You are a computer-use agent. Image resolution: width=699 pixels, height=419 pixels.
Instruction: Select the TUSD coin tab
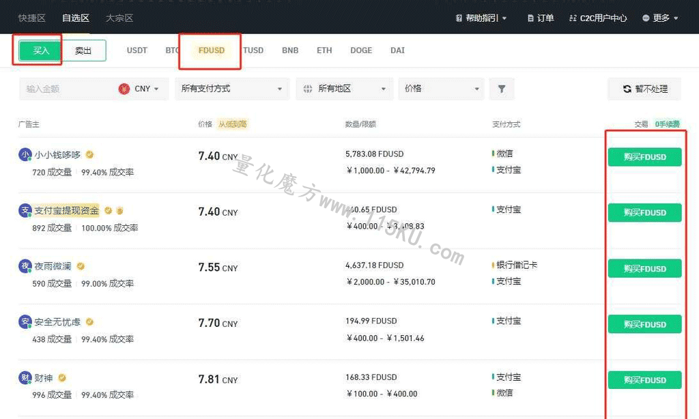253,50
